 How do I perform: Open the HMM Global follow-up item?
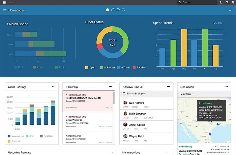(88, 101)
